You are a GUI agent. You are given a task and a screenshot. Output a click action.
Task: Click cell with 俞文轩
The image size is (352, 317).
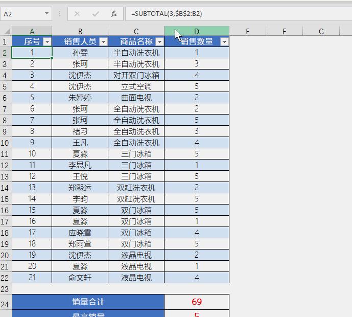80,278
